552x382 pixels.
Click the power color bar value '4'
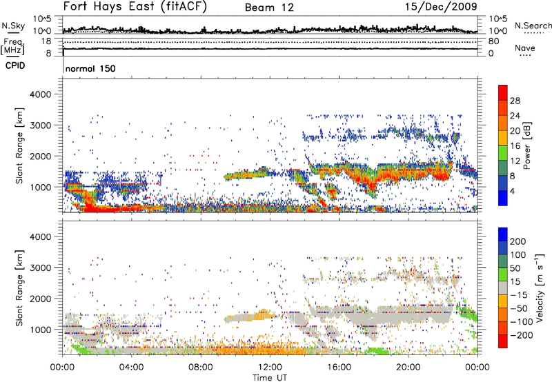513,191
